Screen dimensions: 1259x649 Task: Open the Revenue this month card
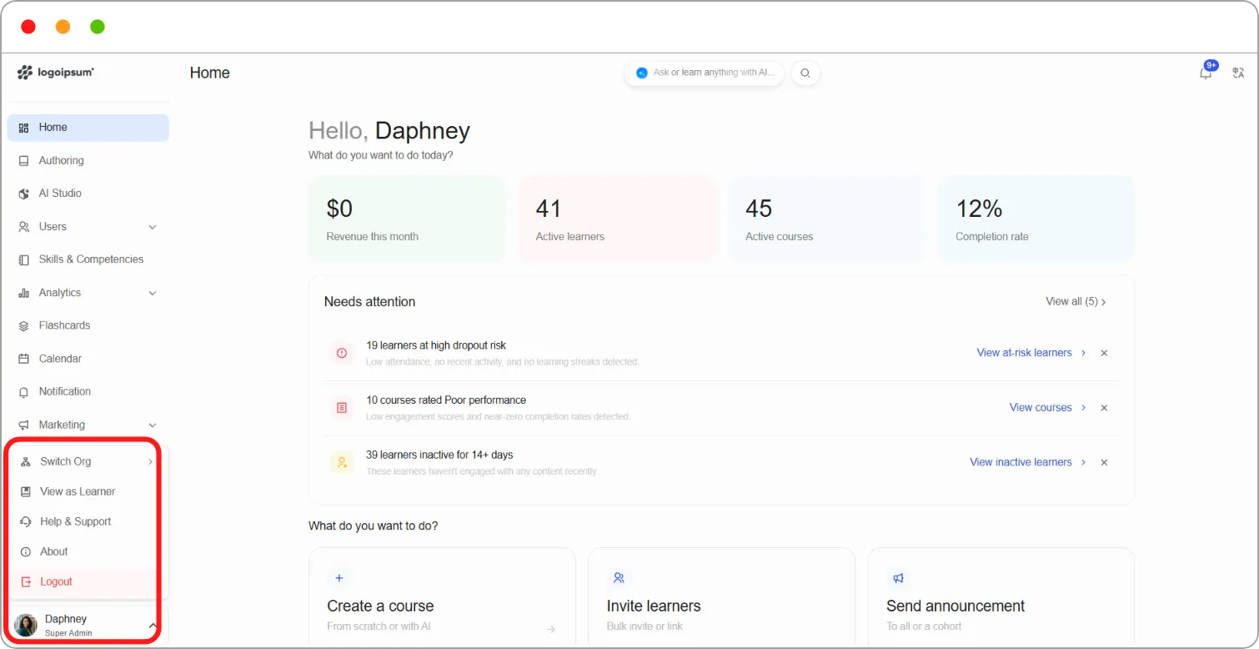click(x=407, y=219)
